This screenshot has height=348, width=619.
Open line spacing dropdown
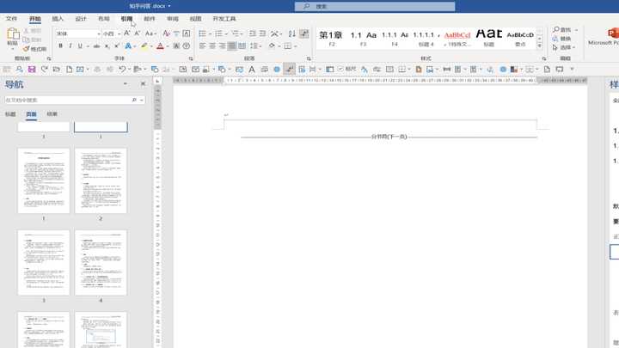click(255, 46)
